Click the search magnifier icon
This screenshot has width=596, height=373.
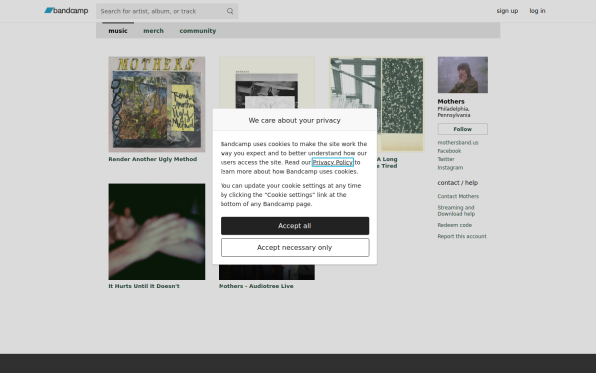point(230,11)
